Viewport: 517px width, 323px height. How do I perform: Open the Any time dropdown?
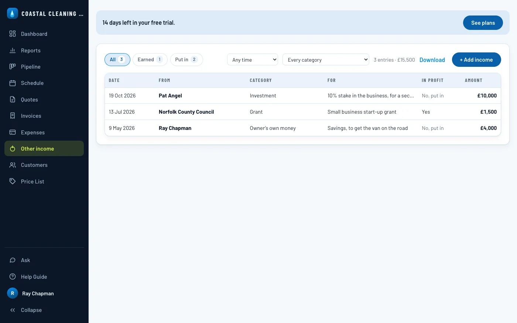coord(253,60)
